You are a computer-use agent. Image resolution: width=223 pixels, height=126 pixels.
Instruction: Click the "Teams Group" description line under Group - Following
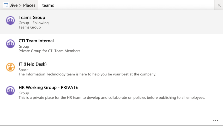click(29, 27)
